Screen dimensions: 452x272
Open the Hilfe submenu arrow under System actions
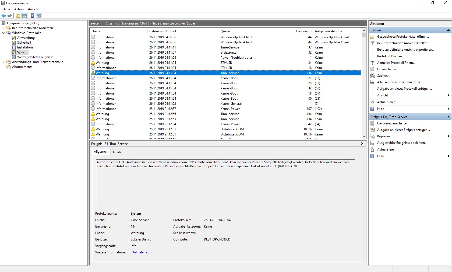pyautogui.click(x=449, y=109)
